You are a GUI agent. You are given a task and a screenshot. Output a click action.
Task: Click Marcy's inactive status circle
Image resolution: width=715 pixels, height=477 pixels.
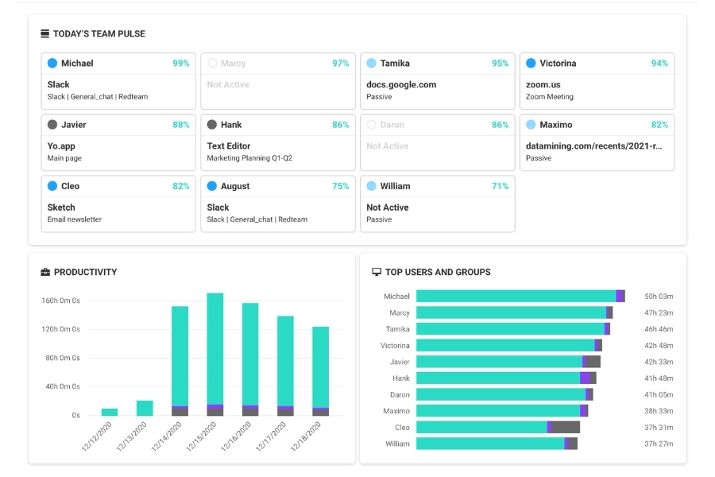tap(212, 63)
